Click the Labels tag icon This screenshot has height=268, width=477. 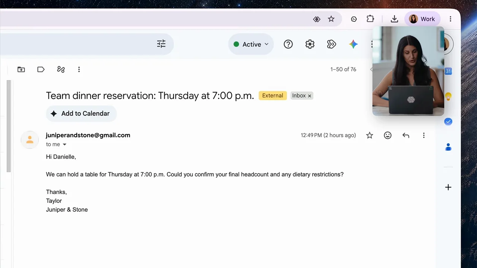click(41, 69)
